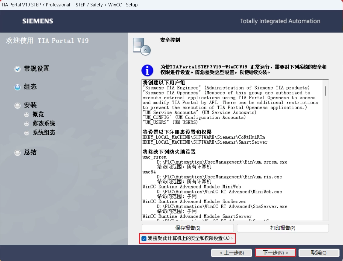
Task: Click the "UM_CONFIG" configuration accounts line
Action: pos(194,118)
